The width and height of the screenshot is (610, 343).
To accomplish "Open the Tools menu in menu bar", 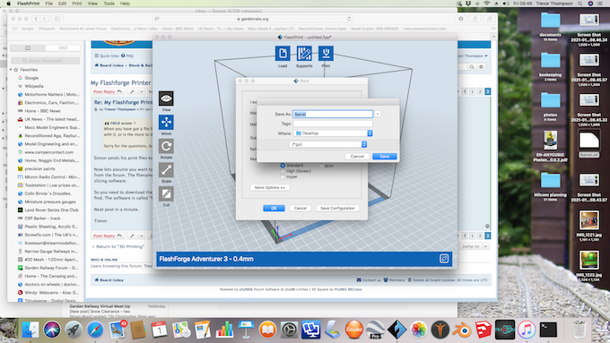I will click(109, 4).
